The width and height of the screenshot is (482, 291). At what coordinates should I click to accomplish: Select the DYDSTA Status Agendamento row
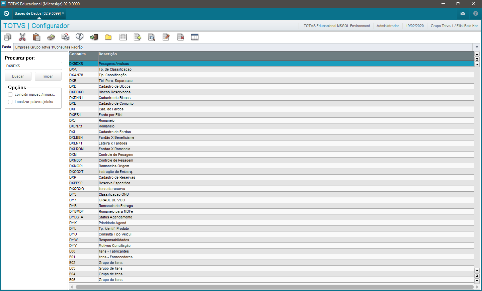click(271, 217)
